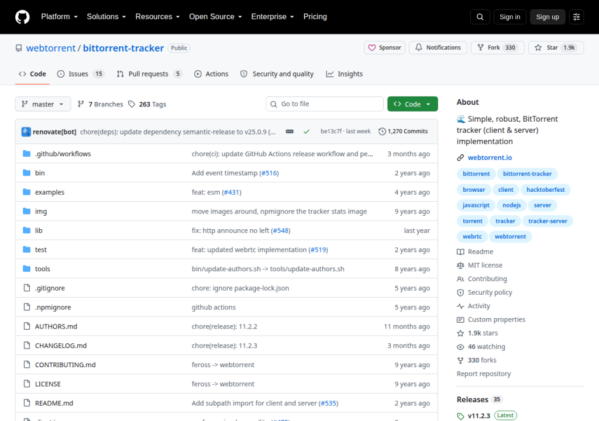
Task: Open the lib folder
Action: 39,230
